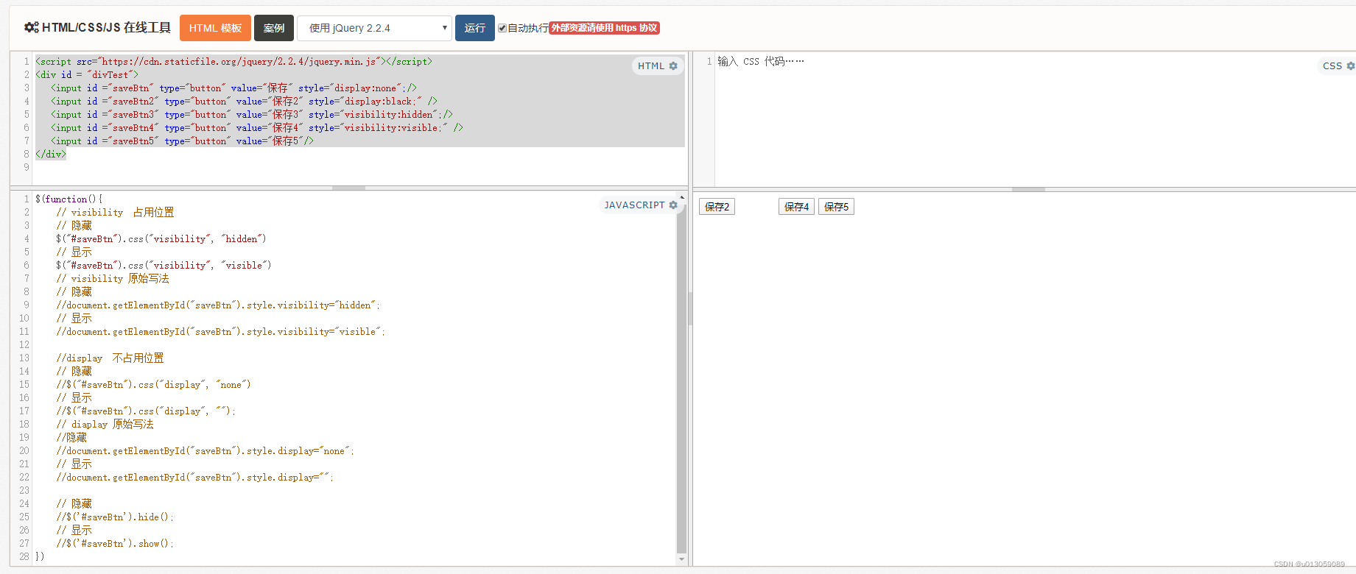Click JavaScript scrollbar up arrow
1356x574 pixels.
[681, 197]
